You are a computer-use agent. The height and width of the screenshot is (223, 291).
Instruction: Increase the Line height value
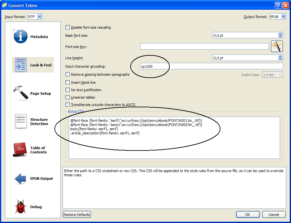point(280,56)
